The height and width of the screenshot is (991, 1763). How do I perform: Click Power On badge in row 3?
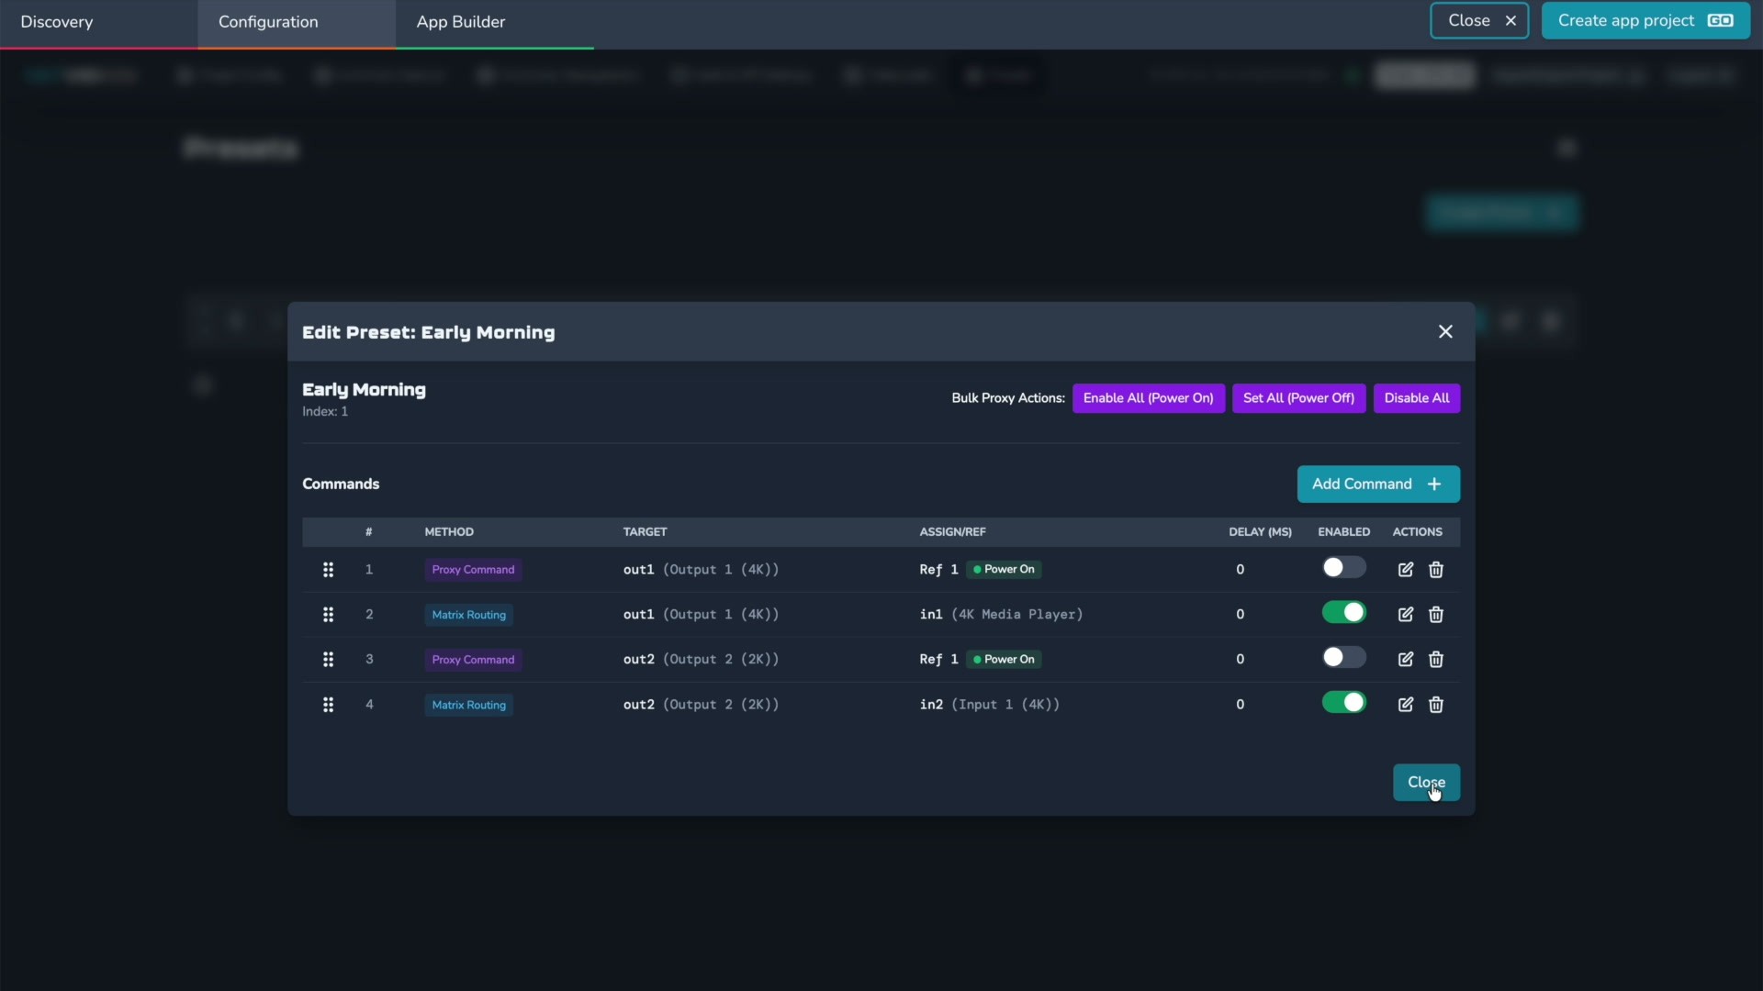pos(1004,660)
